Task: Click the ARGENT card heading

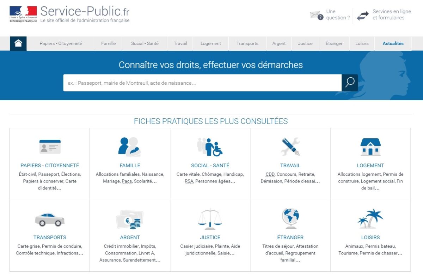Action: tap(130, 238)
